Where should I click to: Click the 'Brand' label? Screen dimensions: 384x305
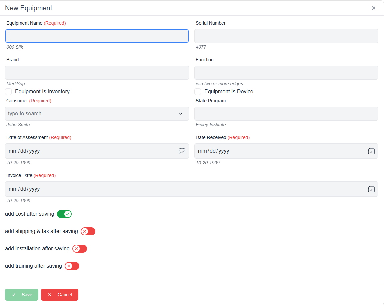[12, 60]
